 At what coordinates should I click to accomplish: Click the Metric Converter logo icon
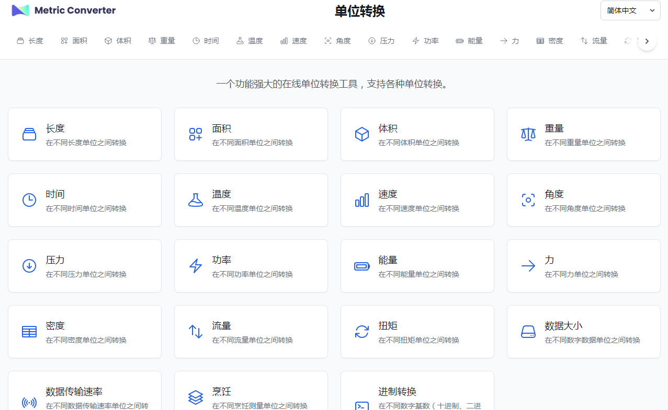[20, 10]
